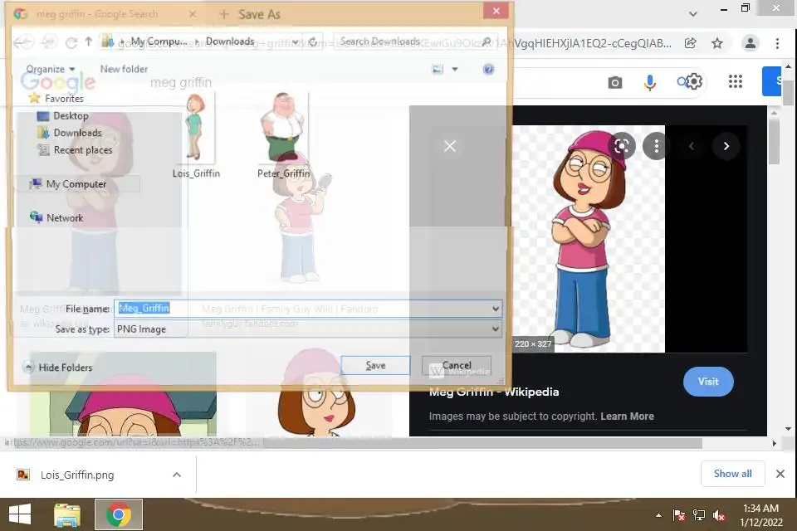Click the dialog Back arrow
This screenshot has height=531, width=797.
[24, 42]
